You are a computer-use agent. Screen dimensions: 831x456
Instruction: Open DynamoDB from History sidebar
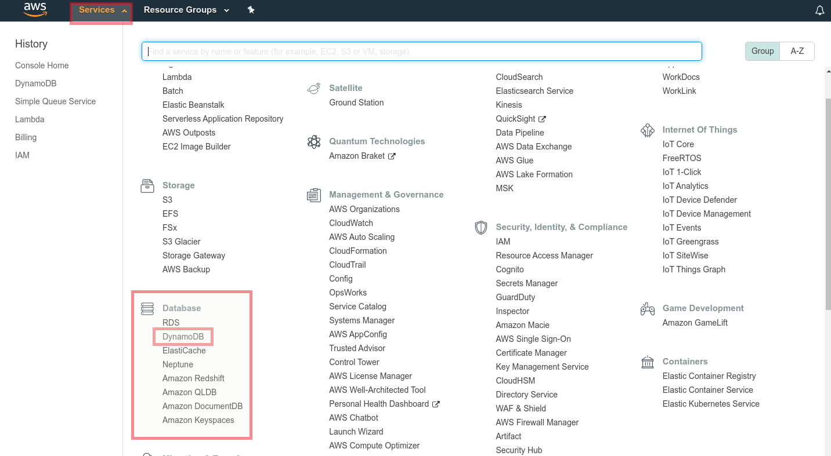(35, 83)
